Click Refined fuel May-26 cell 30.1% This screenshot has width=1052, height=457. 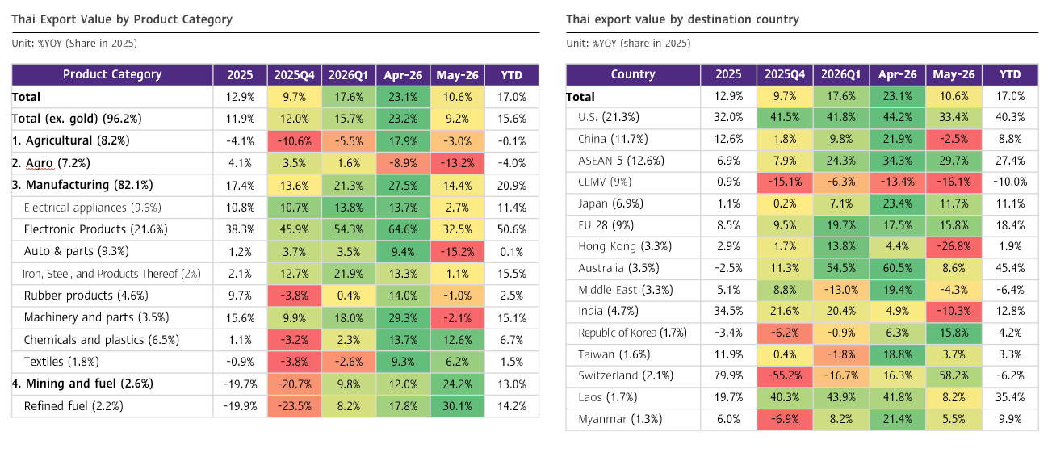click(458, 406)
